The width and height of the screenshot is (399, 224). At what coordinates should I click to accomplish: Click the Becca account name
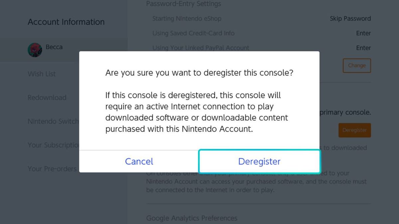tap(54, 47)
